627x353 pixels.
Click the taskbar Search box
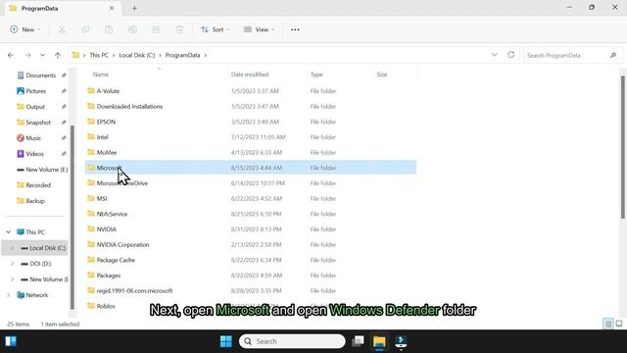(292, 341)
